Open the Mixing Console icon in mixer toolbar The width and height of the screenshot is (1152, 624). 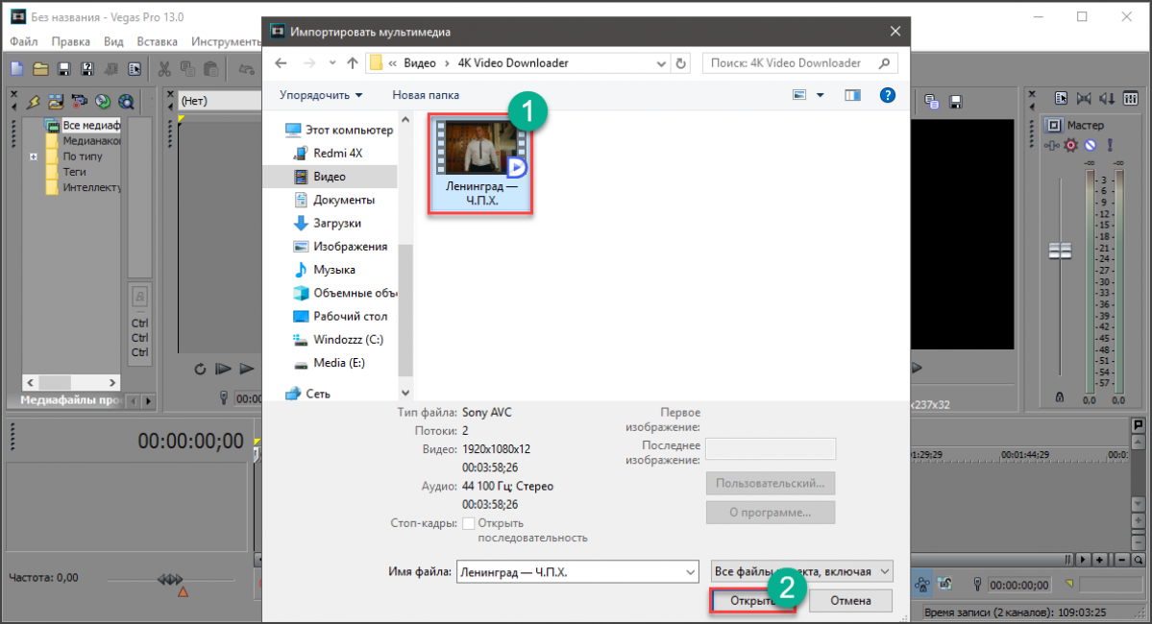coord(1131,98)
